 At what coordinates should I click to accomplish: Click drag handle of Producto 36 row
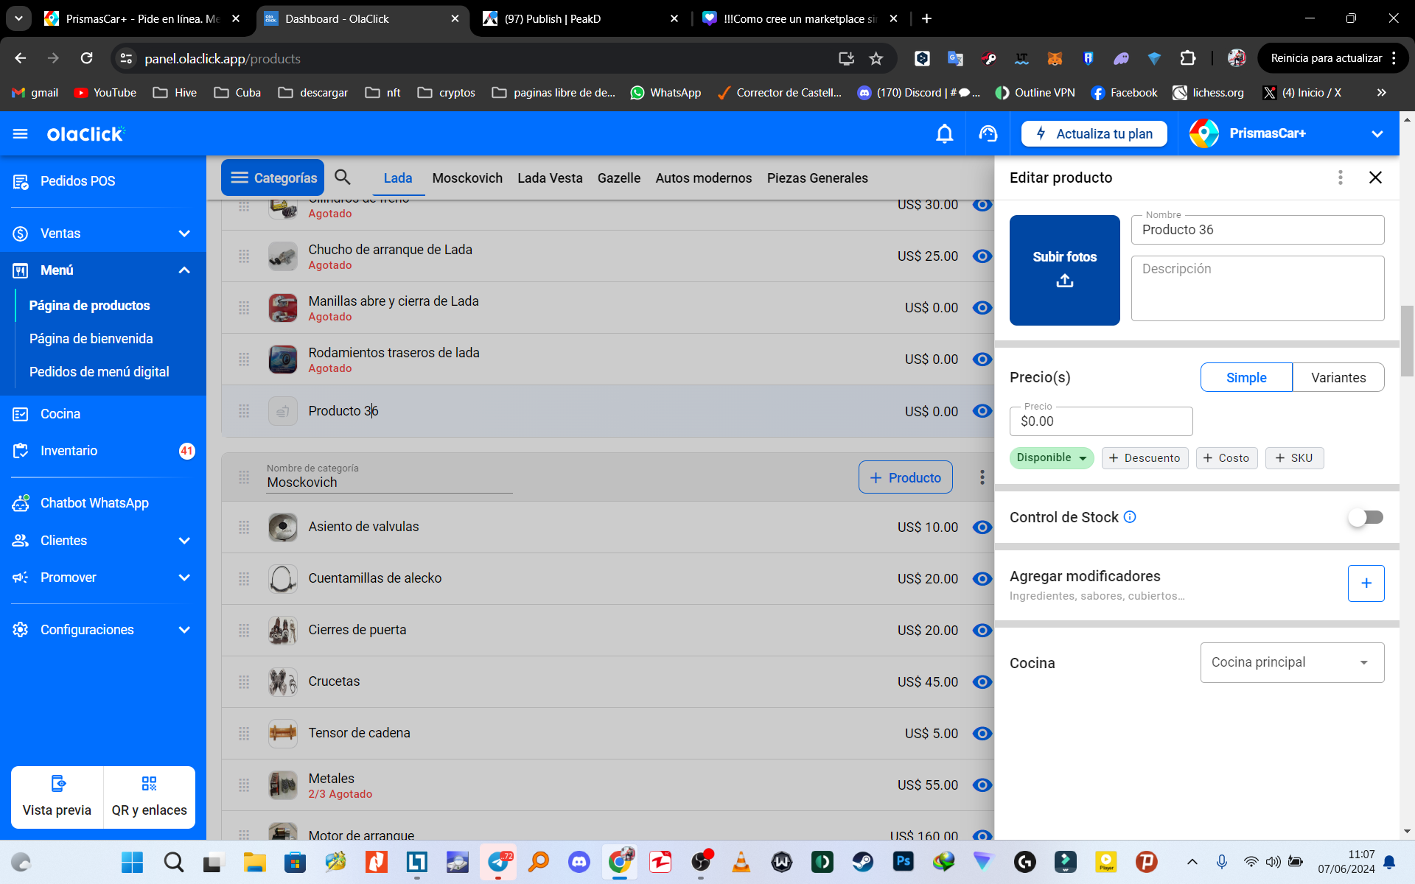[x=244, y=411]
